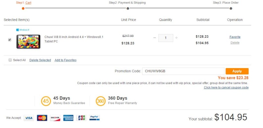Screen dimensions: 263x128
Task: Open the Step1 Cart link
Action: [28, 3]
